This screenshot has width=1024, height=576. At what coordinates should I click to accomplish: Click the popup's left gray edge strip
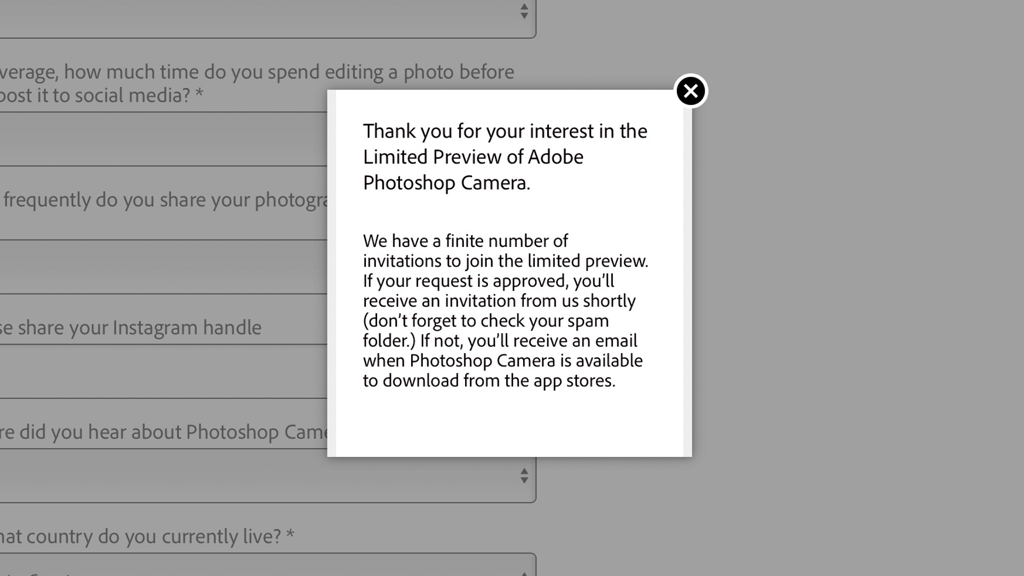click(x=332, y=273)
